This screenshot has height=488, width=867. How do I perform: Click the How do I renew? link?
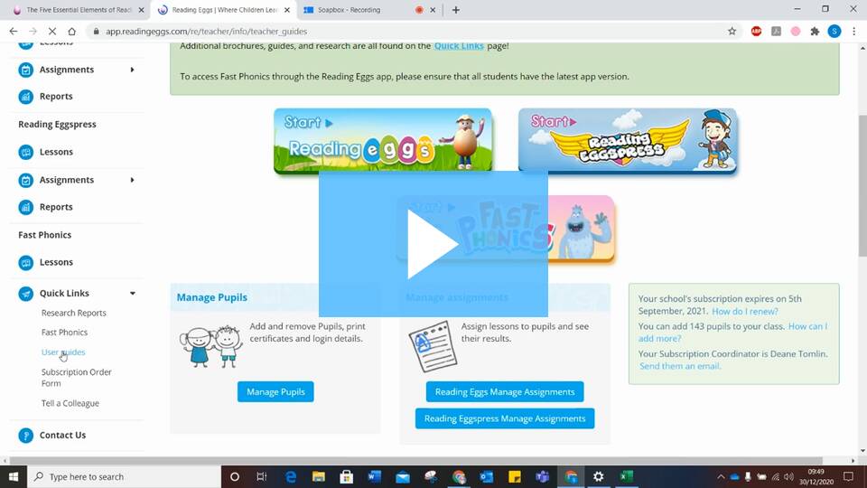pyautogui.click(x=745, y=312)
